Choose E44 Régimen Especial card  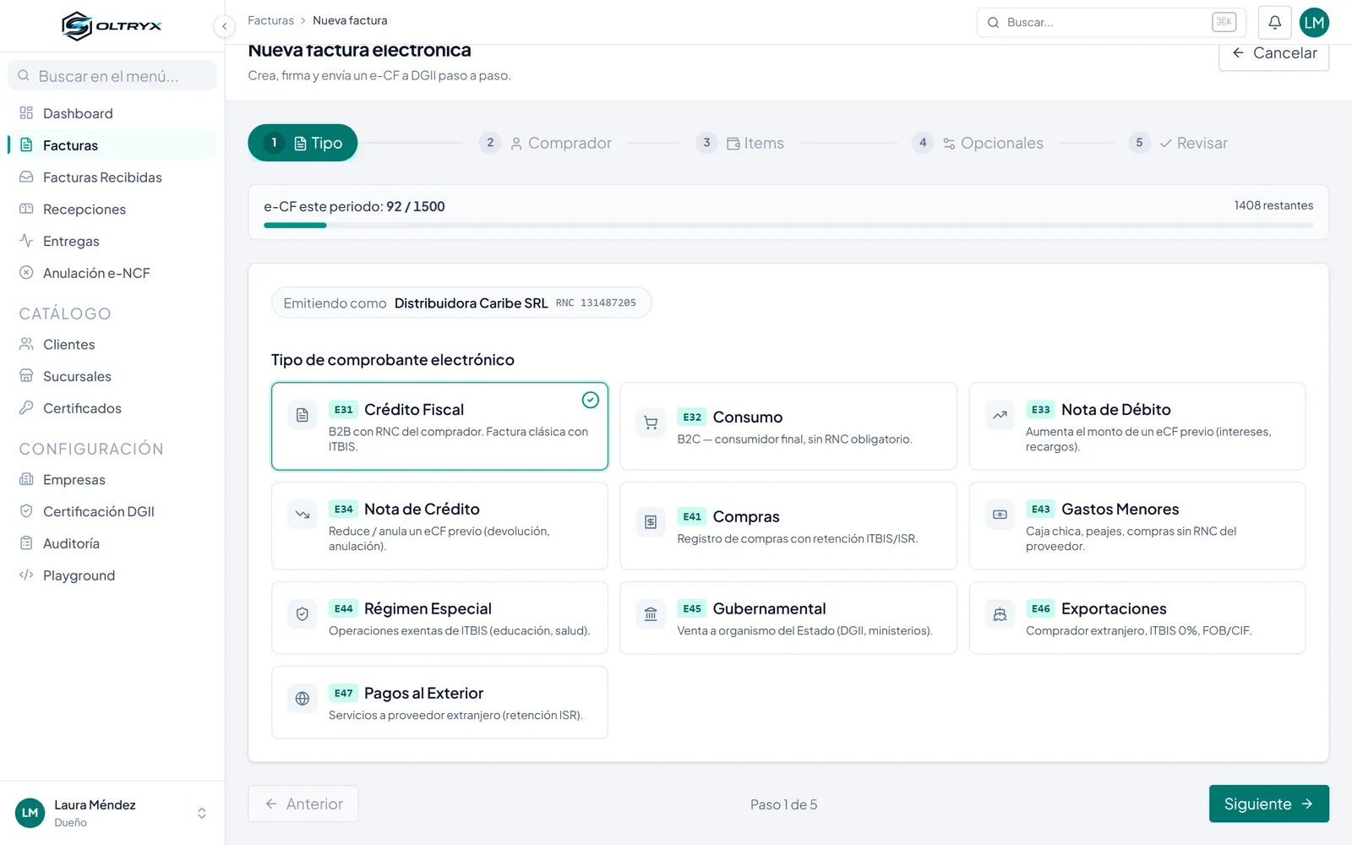439,618
